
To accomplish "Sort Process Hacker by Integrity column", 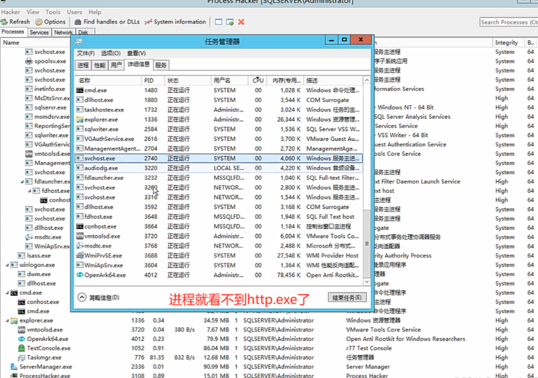I will 508,42.
